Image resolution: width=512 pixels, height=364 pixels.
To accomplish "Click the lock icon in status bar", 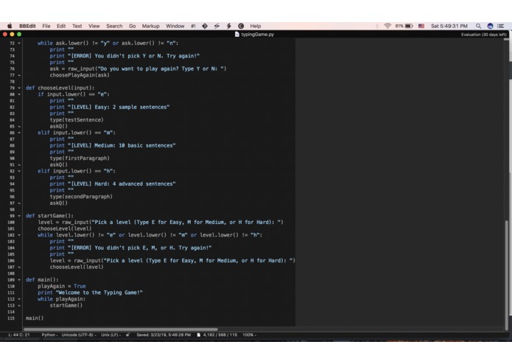I will pyautogui.click(x=127, y=335).
